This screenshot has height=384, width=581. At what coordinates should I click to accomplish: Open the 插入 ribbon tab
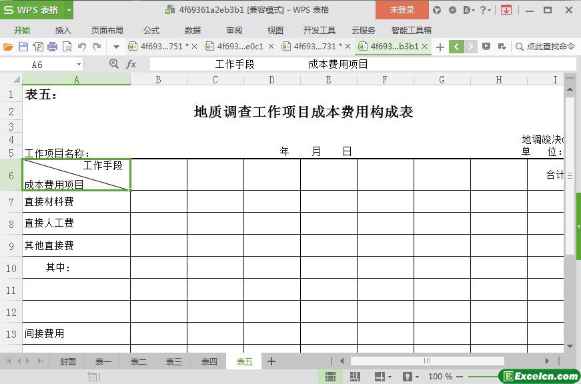pos(63,31)
